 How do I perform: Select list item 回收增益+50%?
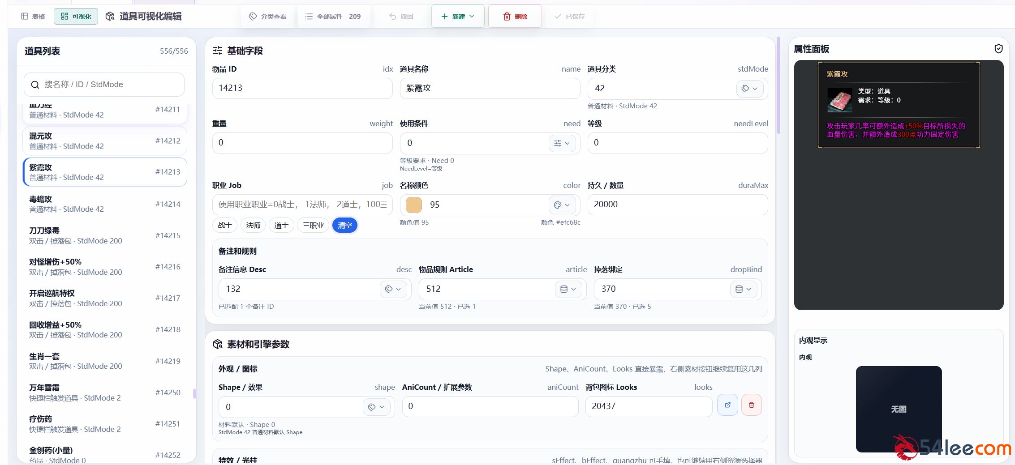(105, 329)
